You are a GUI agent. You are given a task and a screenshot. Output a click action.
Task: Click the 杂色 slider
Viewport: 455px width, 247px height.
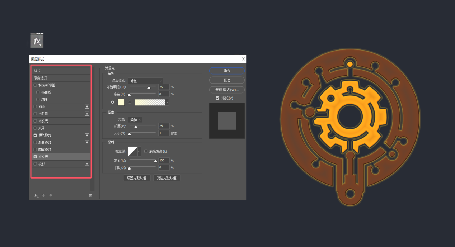142,94
